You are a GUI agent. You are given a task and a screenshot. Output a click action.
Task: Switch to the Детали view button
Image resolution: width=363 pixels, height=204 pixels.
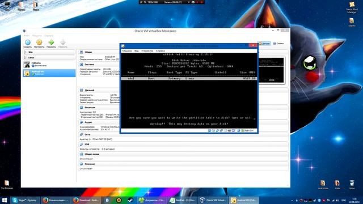[264, 44]
